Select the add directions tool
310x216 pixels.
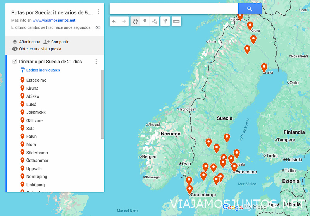(x=165, y=21)
